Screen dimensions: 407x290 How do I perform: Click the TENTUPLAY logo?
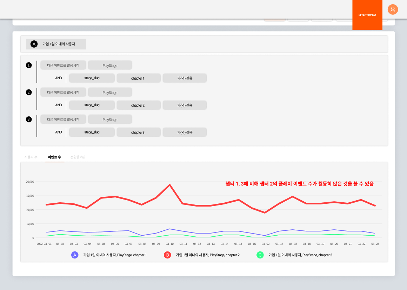point(367,15)
